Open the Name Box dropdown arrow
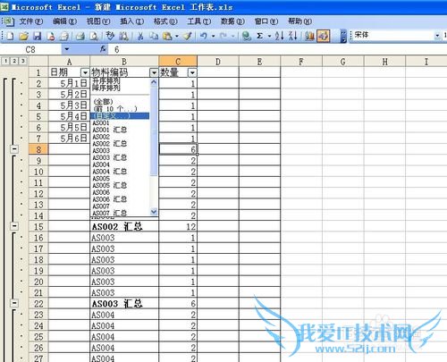Image resolution: width=447 pixels, height=362 pixels. (67, 49)
